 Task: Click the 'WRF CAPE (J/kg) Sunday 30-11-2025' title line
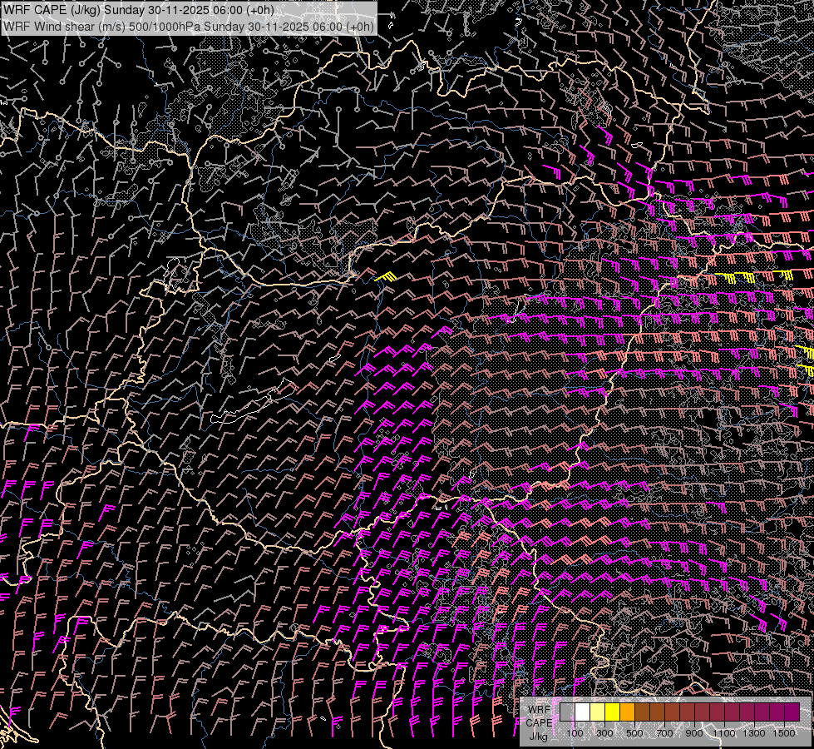(x=139, y=10)
